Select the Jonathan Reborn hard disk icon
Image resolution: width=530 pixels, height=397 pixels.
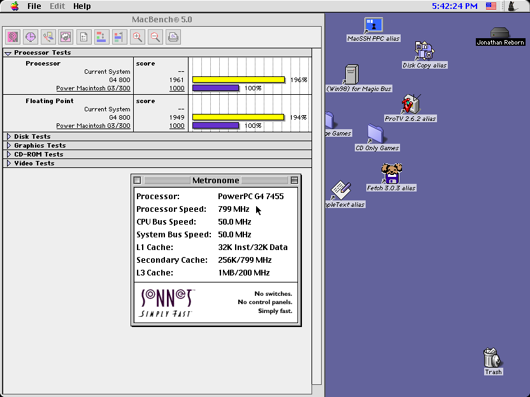coord(499,32)
